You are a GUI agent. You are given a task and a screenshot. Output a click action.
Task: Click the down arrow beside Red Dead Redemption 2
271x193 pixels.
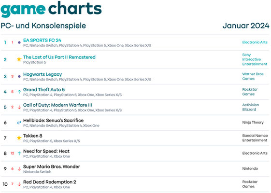pos(19,184)
